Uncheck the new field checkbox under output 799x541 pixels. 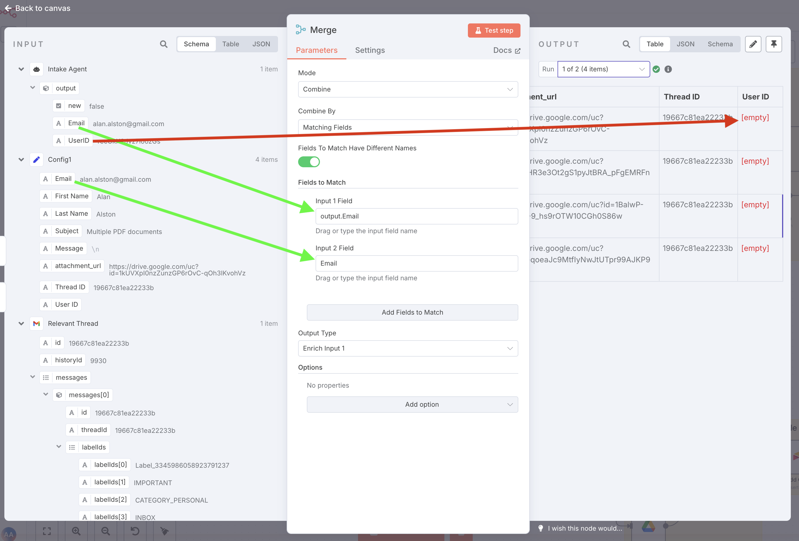click(58, 105)
